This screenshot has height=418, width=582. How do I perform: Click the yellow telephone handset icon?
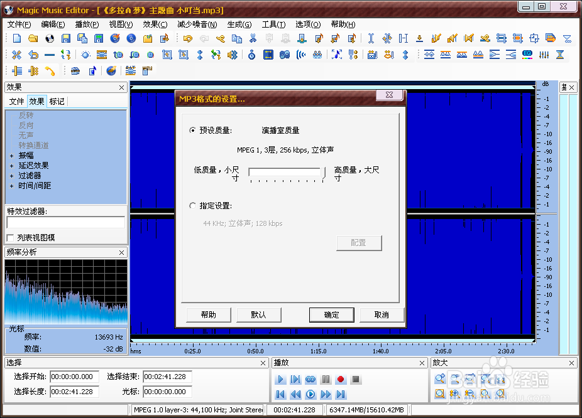coord(50,70)
